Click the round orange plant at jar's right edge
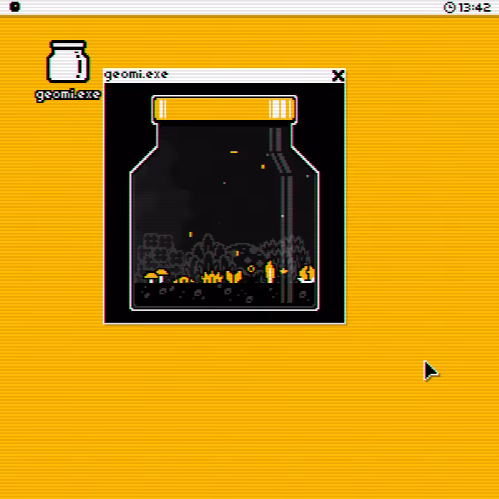499x499 pixels. pos(307,274)
